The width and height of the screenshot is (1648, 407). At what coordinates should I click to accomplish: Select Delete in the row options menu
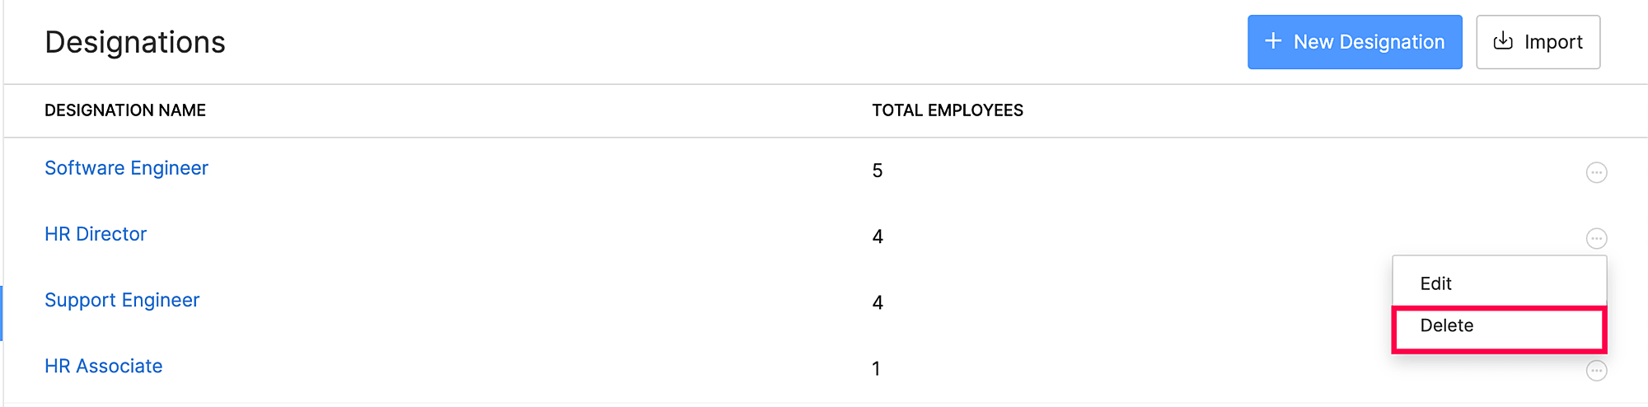1447,325
